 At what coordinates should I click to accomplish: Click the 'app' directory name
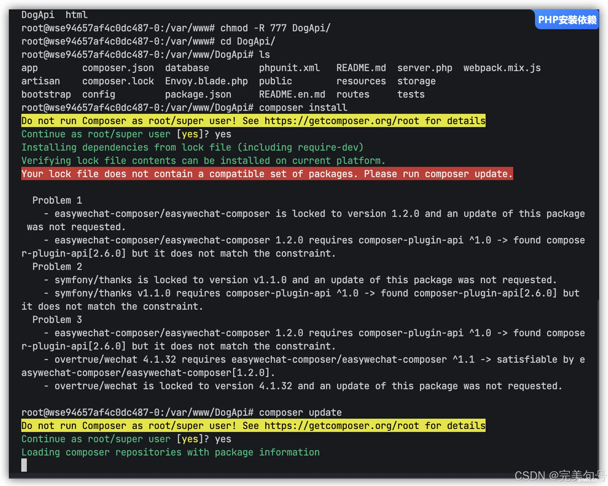(x=30, y=68)
